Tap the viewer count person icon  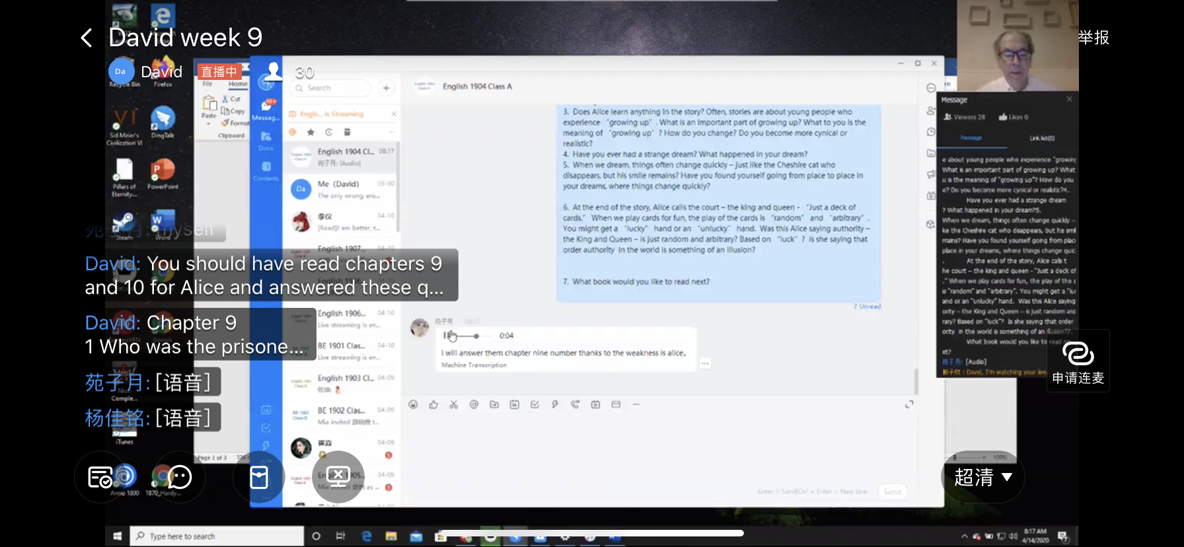(274, 71)
